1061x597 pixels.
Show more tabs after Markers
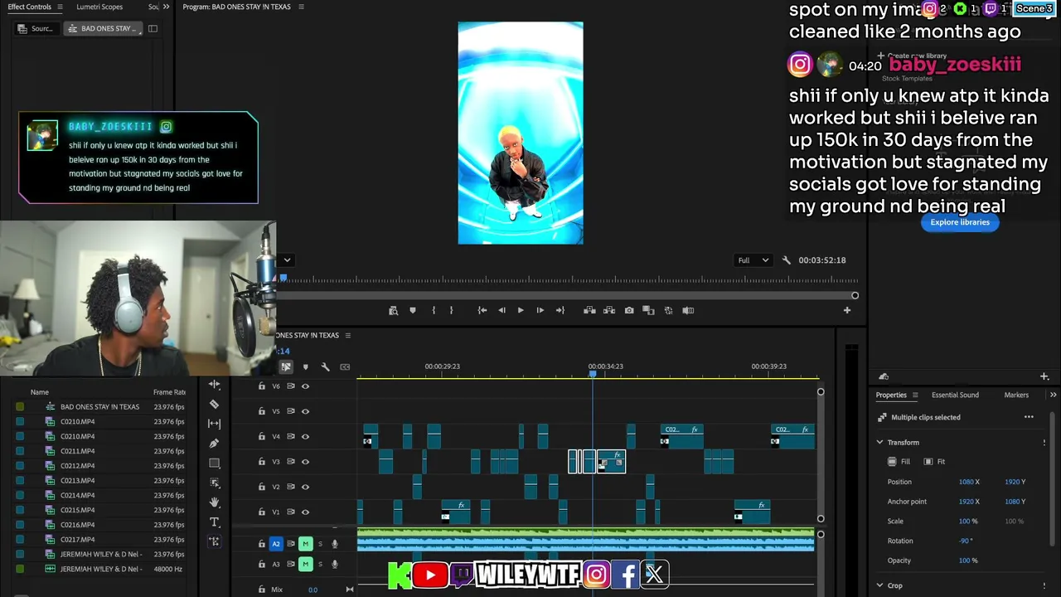click(1054, 395)
